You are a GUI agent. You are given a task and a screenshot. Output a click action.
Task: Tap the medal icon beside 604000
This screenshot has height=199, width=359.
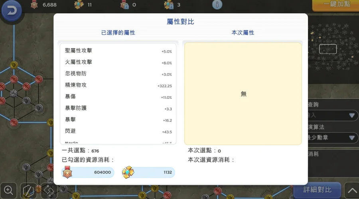[67, 172]
